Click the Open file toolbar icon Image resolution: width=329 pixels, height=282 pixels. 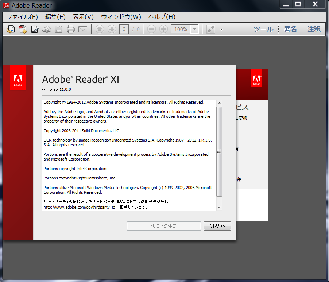point(11,29)
